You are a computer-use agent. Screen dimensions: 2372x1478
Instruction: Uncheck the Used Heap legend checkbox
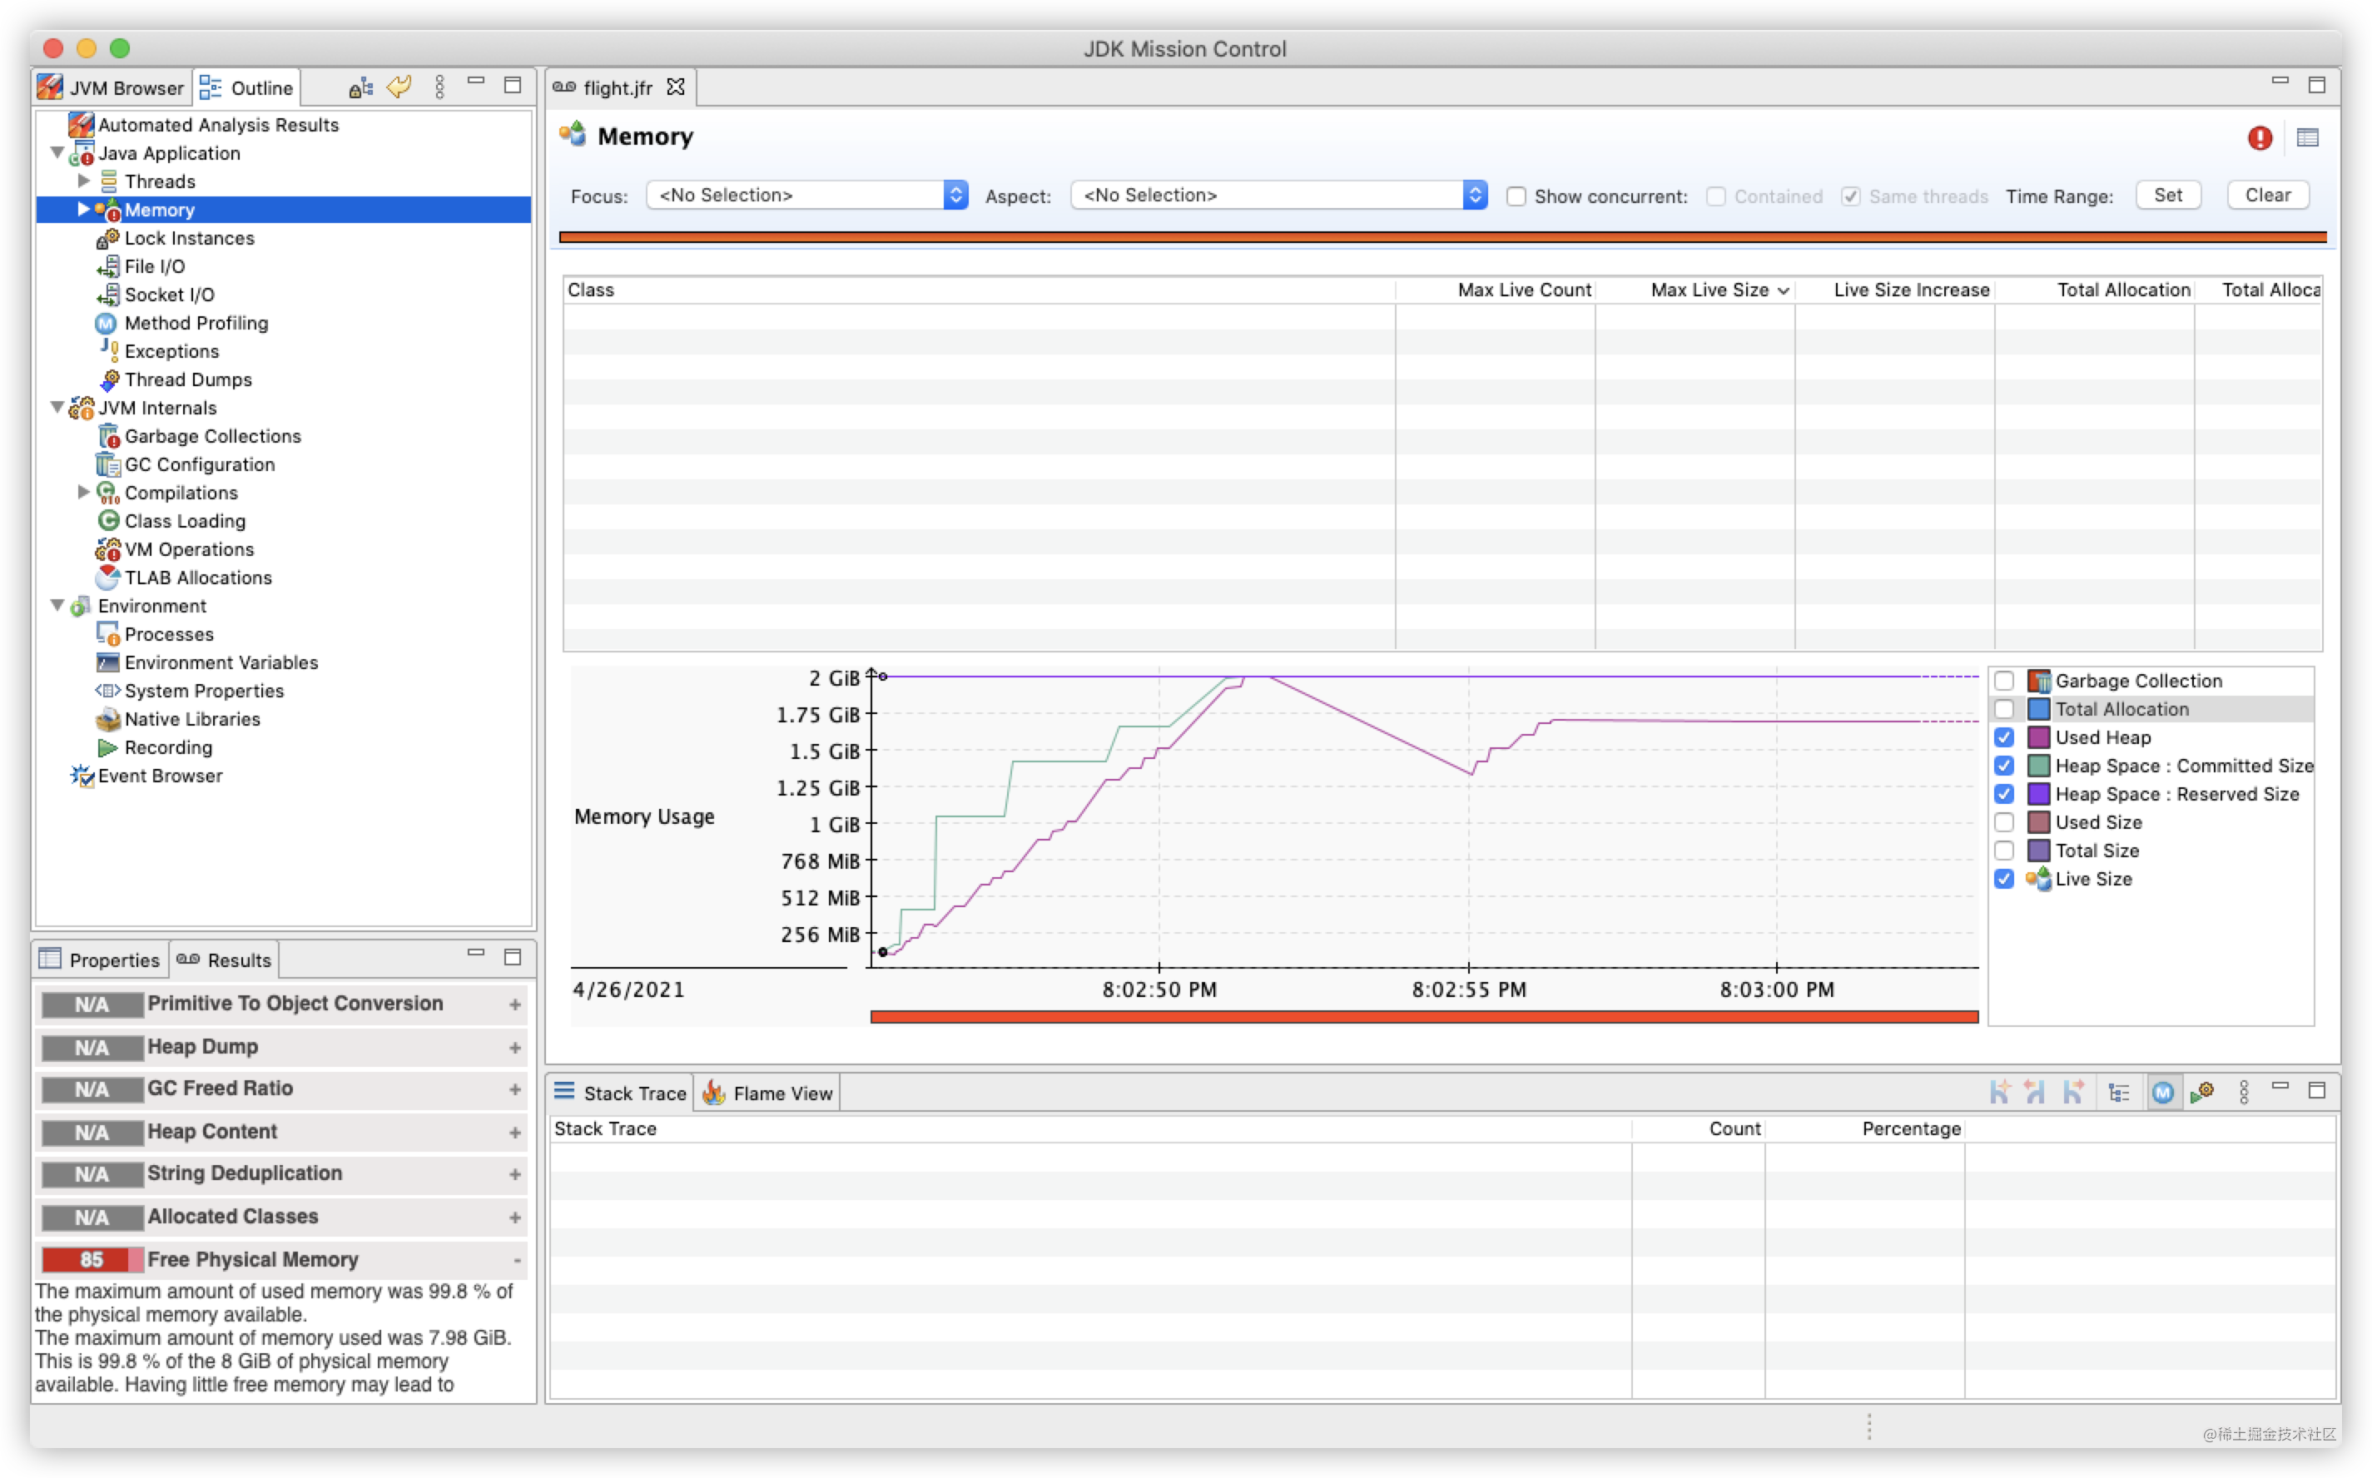tap(2004, 737)
